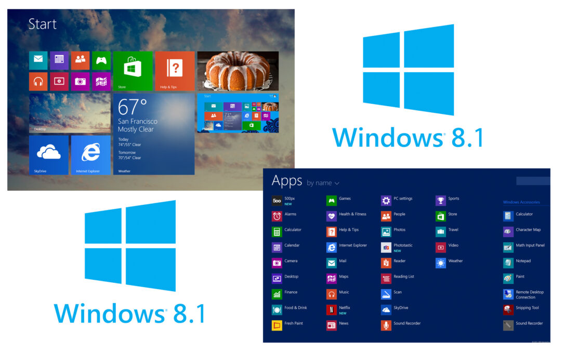Open the large green Store tile on Start
This screenshot has height=352, width=563.
133,71
